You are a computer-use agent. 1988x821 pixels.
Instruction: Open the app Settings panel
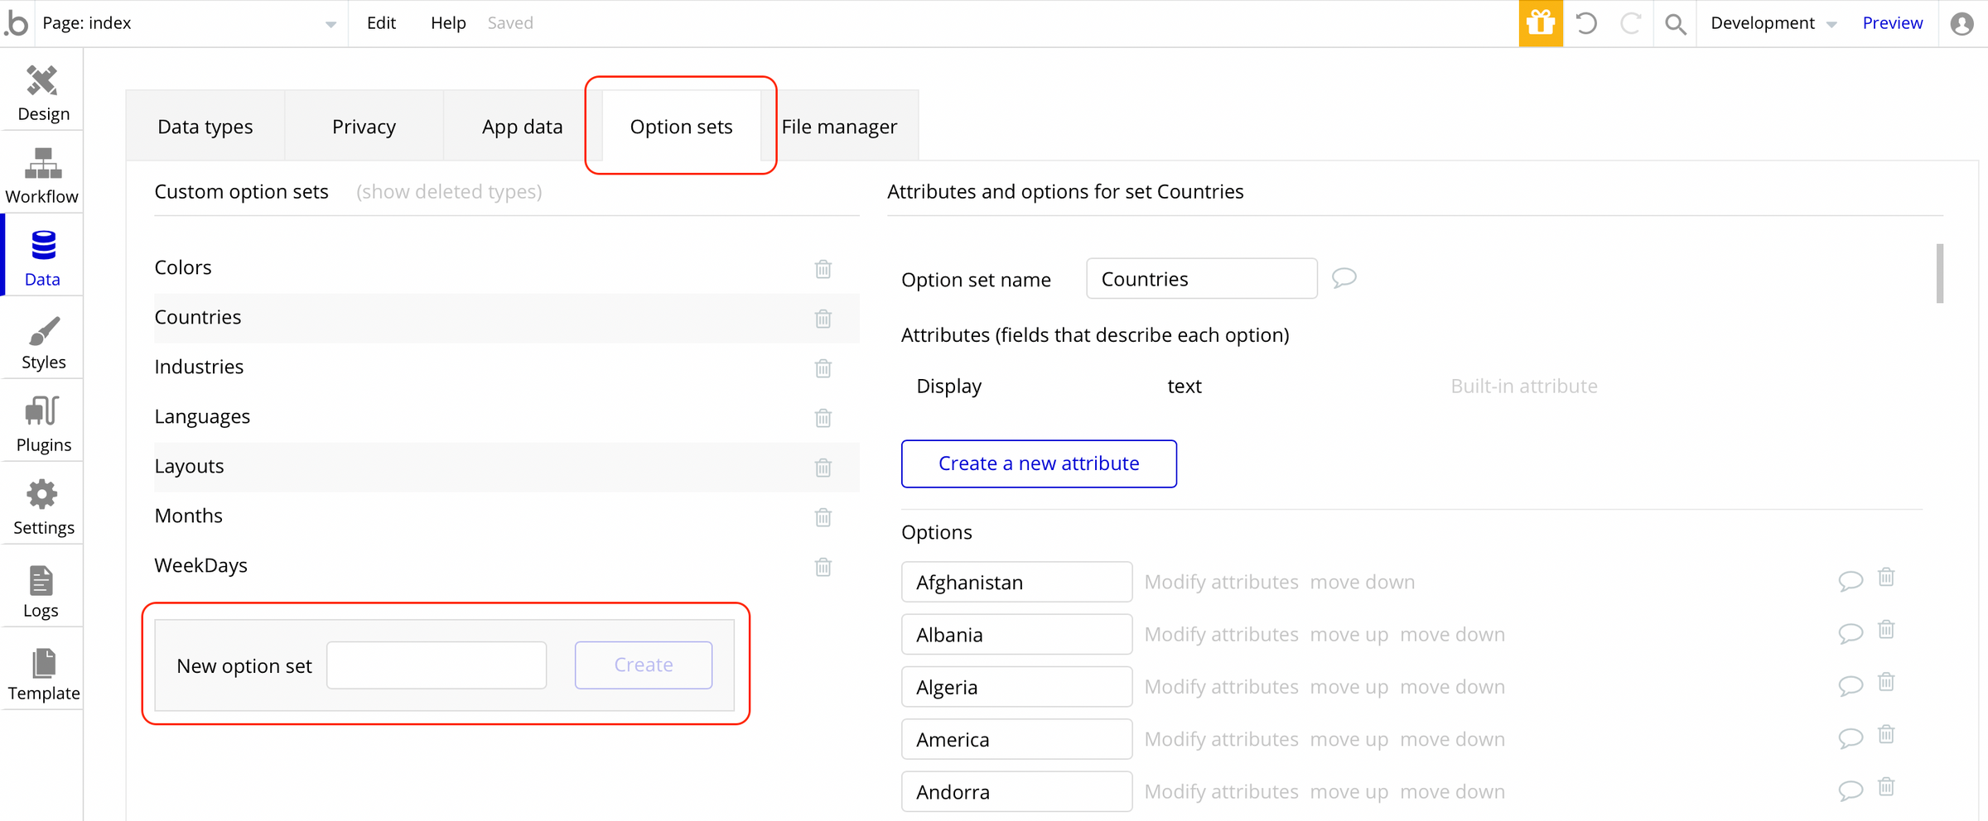point(42,505)
